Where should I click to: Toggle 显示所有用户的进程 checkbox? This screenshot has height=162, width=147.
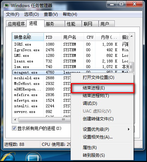point(14,128)
